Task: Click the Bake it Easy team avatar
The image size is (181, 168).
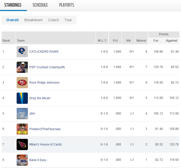Action: 22,160
